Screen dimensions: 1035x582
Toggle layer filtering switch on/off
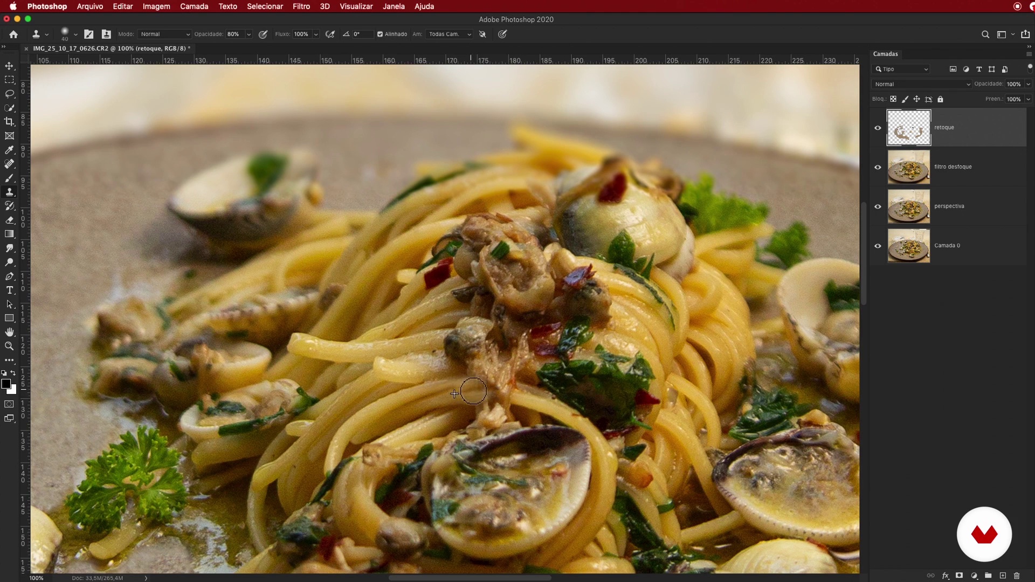point(1030,68)
